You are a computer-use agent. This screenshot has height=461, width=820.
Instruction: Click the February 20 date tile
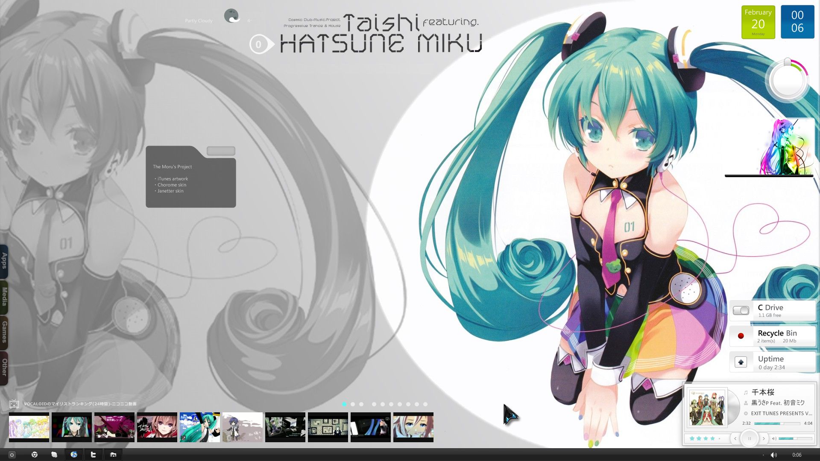pos(758,23)
